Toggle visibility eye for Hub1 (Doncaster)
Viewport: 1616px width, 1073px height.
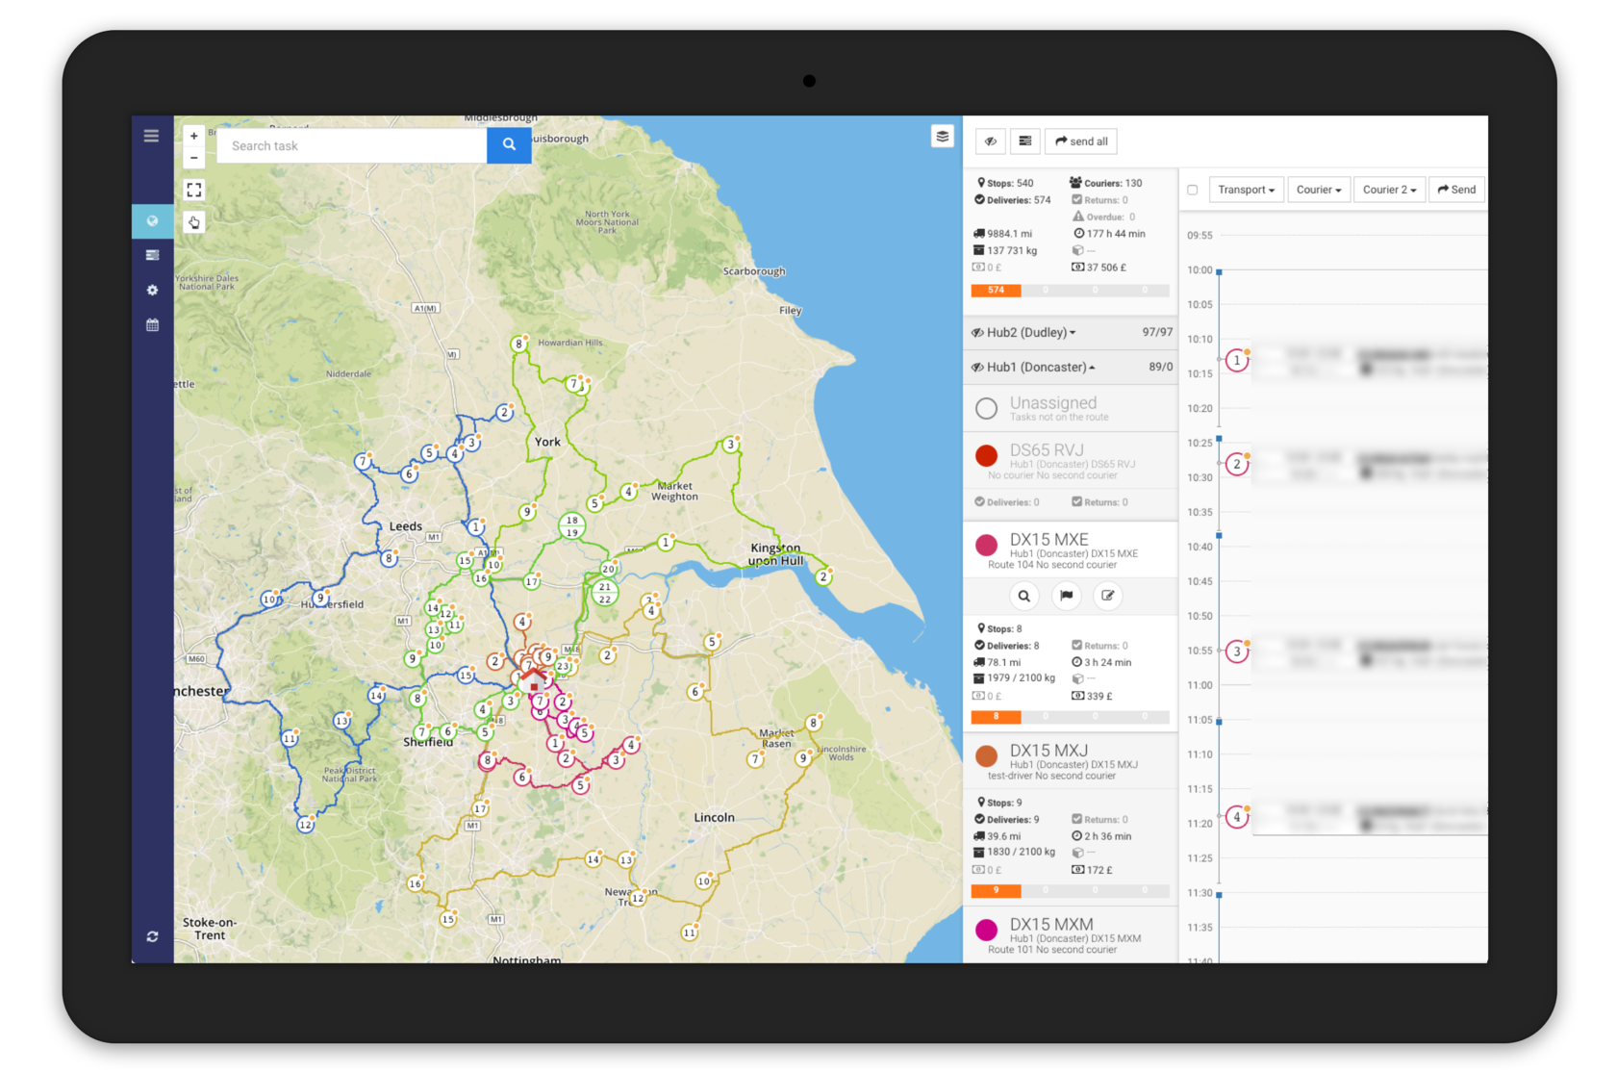[977, 368]
